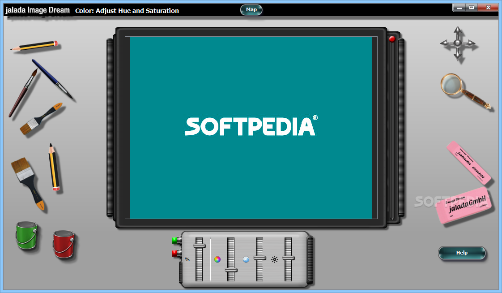Click the hue slider handle
The height and width of the screenshot is (293, 502).
(x=231, y=270)
